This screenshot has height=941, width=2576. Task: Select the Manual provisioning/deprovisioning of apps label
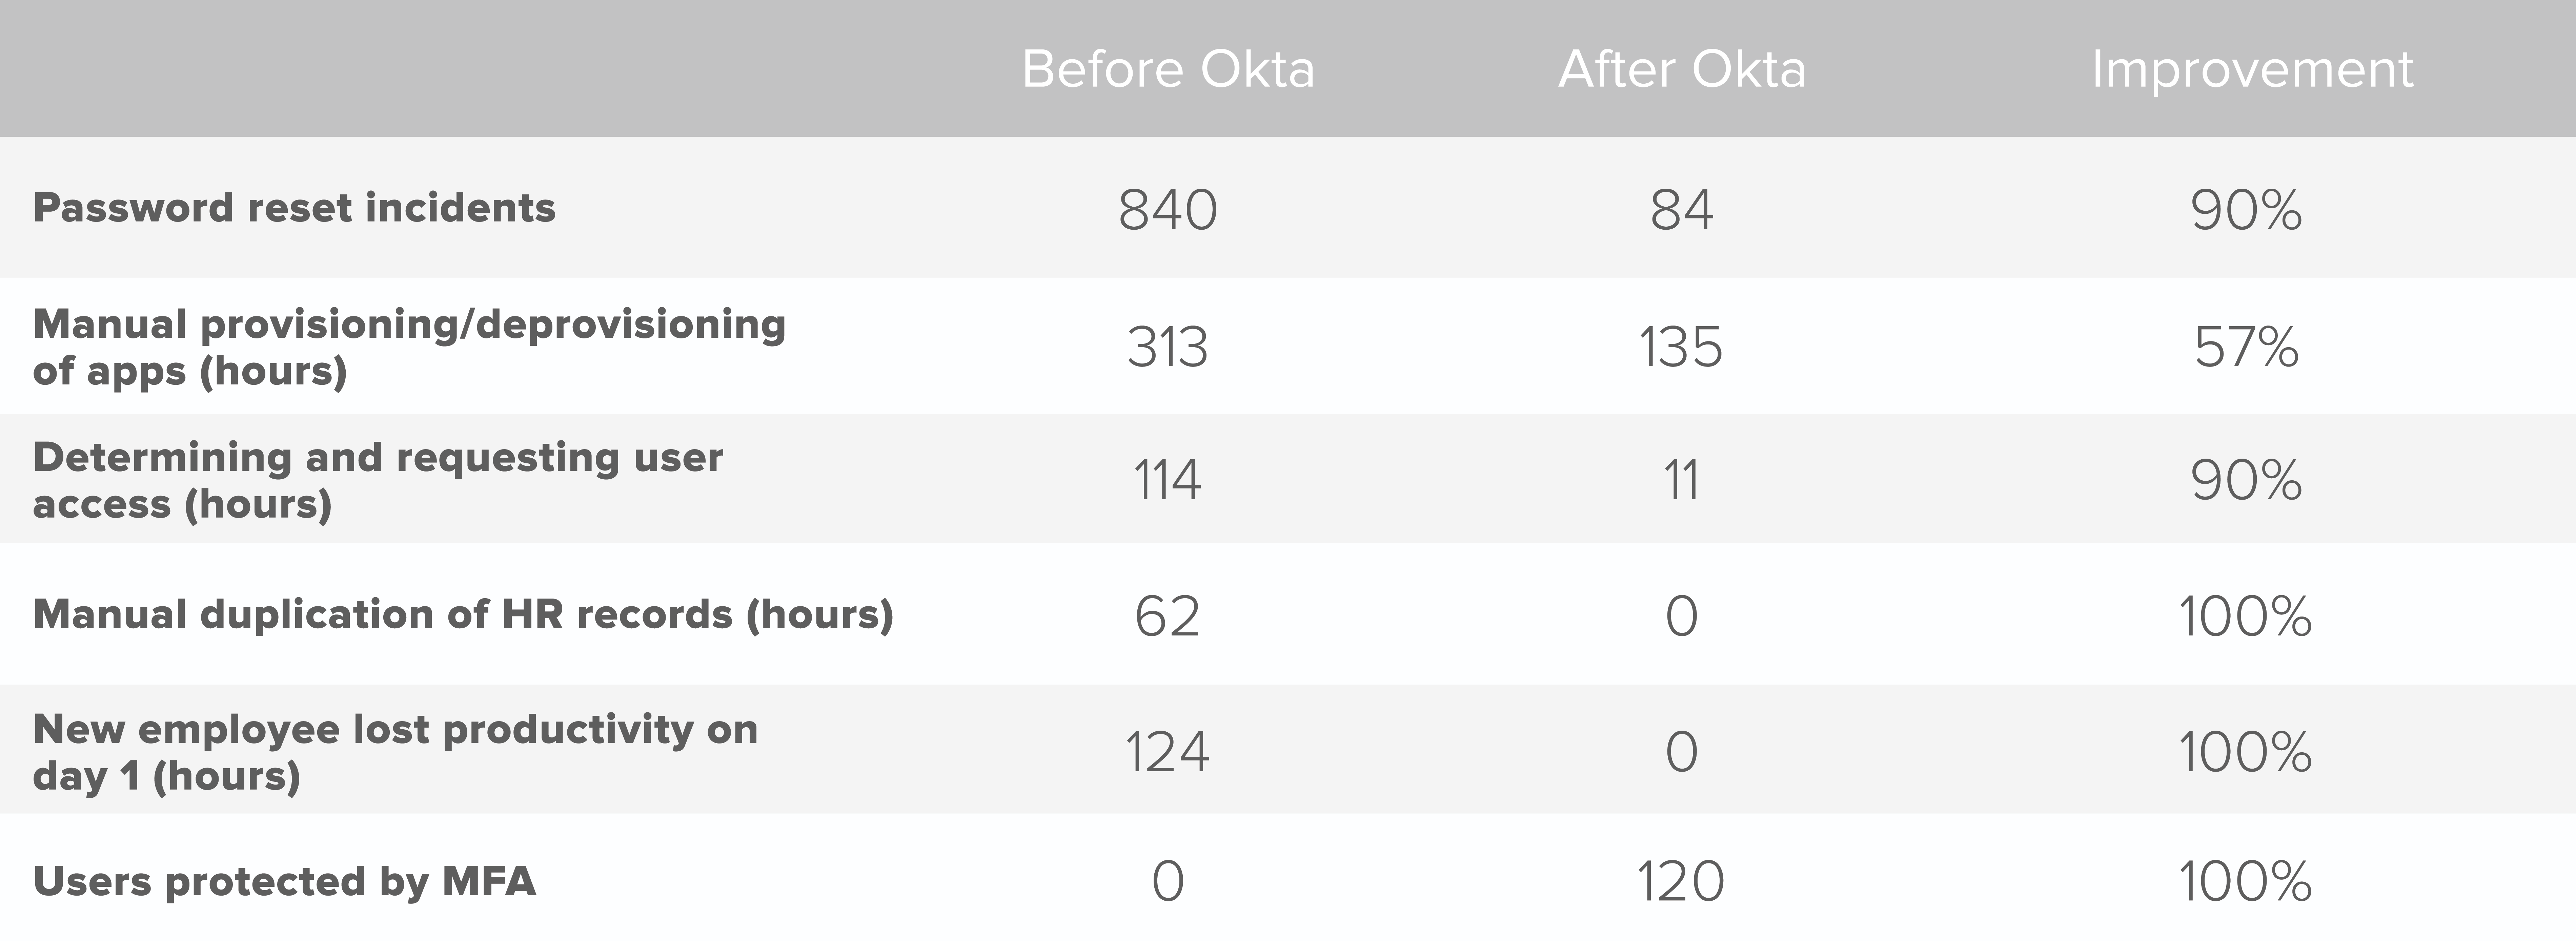point(409,347)
